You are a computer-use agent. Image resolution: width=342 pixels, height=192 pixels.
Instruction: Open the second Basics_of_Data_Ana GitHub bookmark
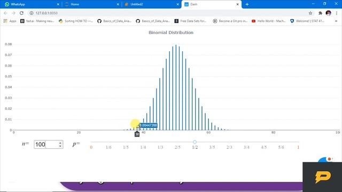click(153, 21)
